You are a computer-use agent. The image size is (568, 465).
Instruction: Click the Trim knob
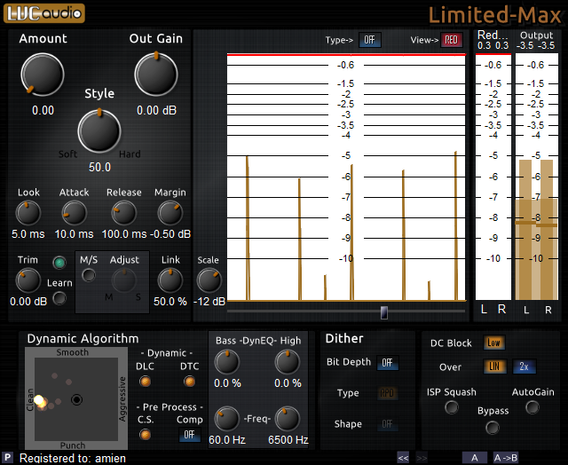[28, 280]
